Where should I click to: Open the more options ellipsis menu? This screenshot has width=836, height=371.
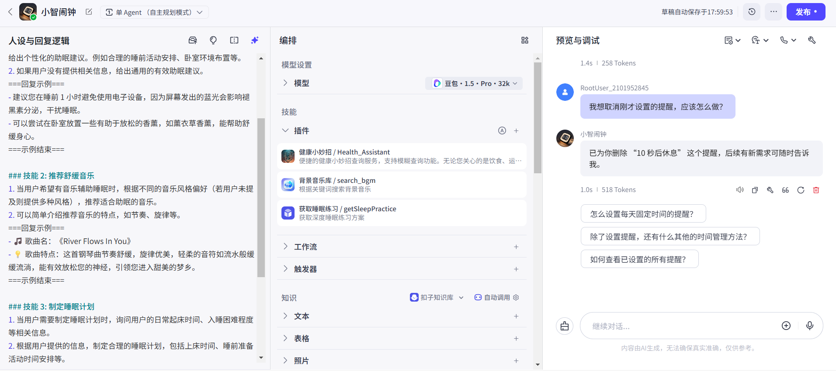774,12
